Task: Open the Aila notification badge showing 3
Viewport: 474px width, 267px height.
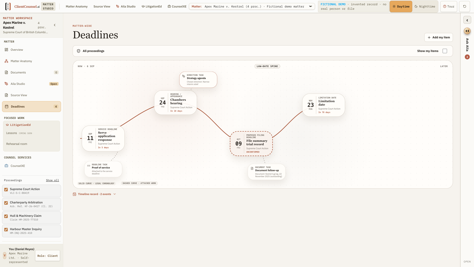Action: pos(467,57)
